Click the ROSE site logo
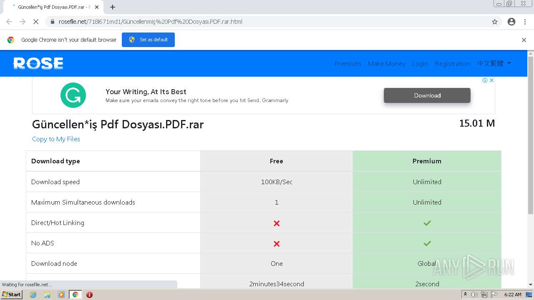Image resolution: width=534 pixels, height=300 pixels. coord(38,63)
